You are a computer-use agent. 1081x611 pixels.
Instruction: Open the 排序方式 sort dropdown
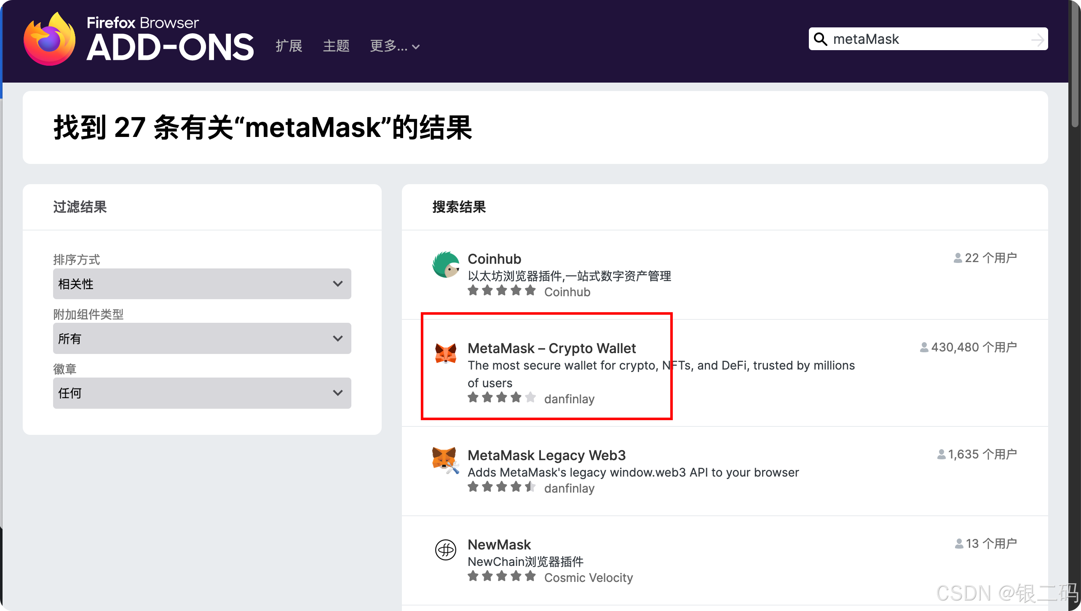tap(202, 284)
